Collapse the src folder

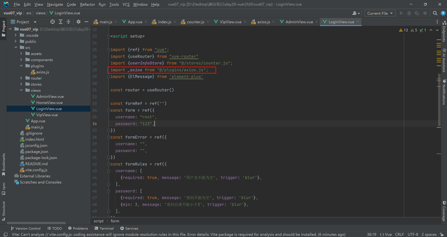click(x=16, y=48)
